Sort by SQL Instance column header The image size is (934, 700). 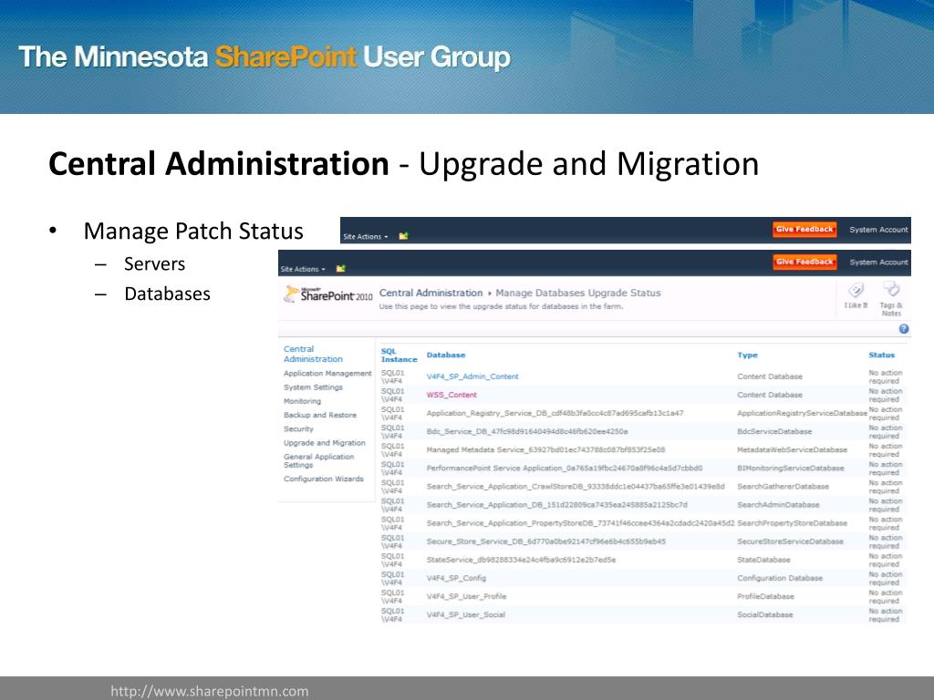point(400,355)
